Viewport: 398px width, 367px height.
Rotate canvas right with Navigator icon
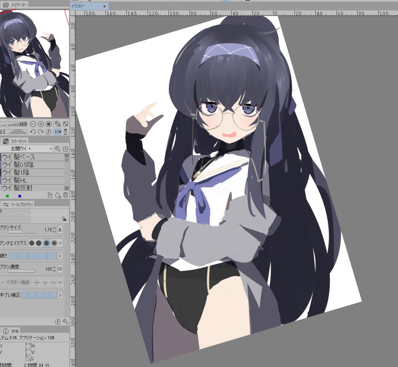pos(41,132)
